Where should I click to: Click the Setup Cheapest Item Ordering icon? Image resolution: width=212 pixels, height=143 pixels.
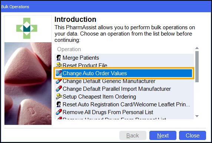coord(59,96)
